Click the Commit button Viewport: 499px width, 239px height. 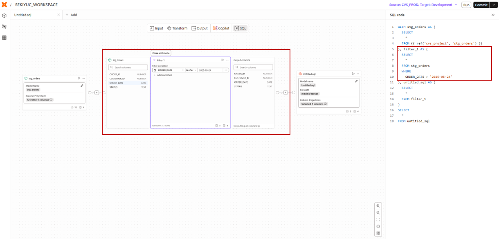point(481,5)
